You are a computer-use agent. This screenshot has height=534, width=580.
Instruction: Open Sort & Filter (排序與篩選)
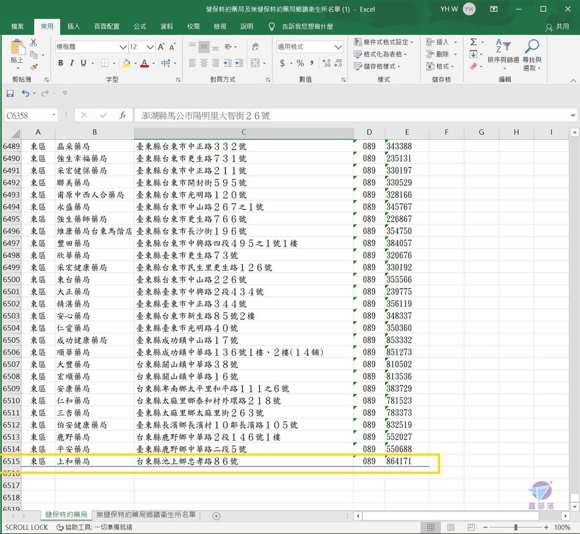[x=503, y=55]
